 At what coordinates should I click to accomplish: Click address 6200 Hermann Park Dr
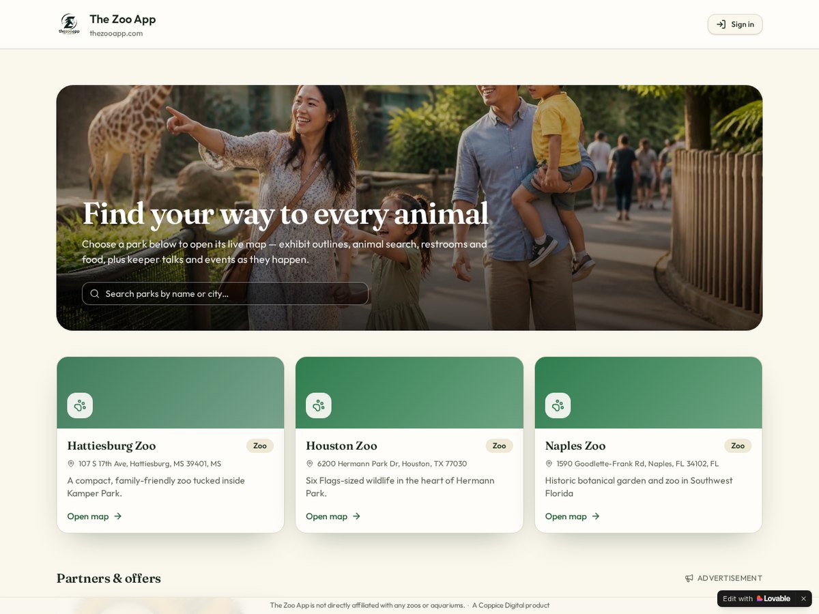pyautogui.click(x=392, y=464)
